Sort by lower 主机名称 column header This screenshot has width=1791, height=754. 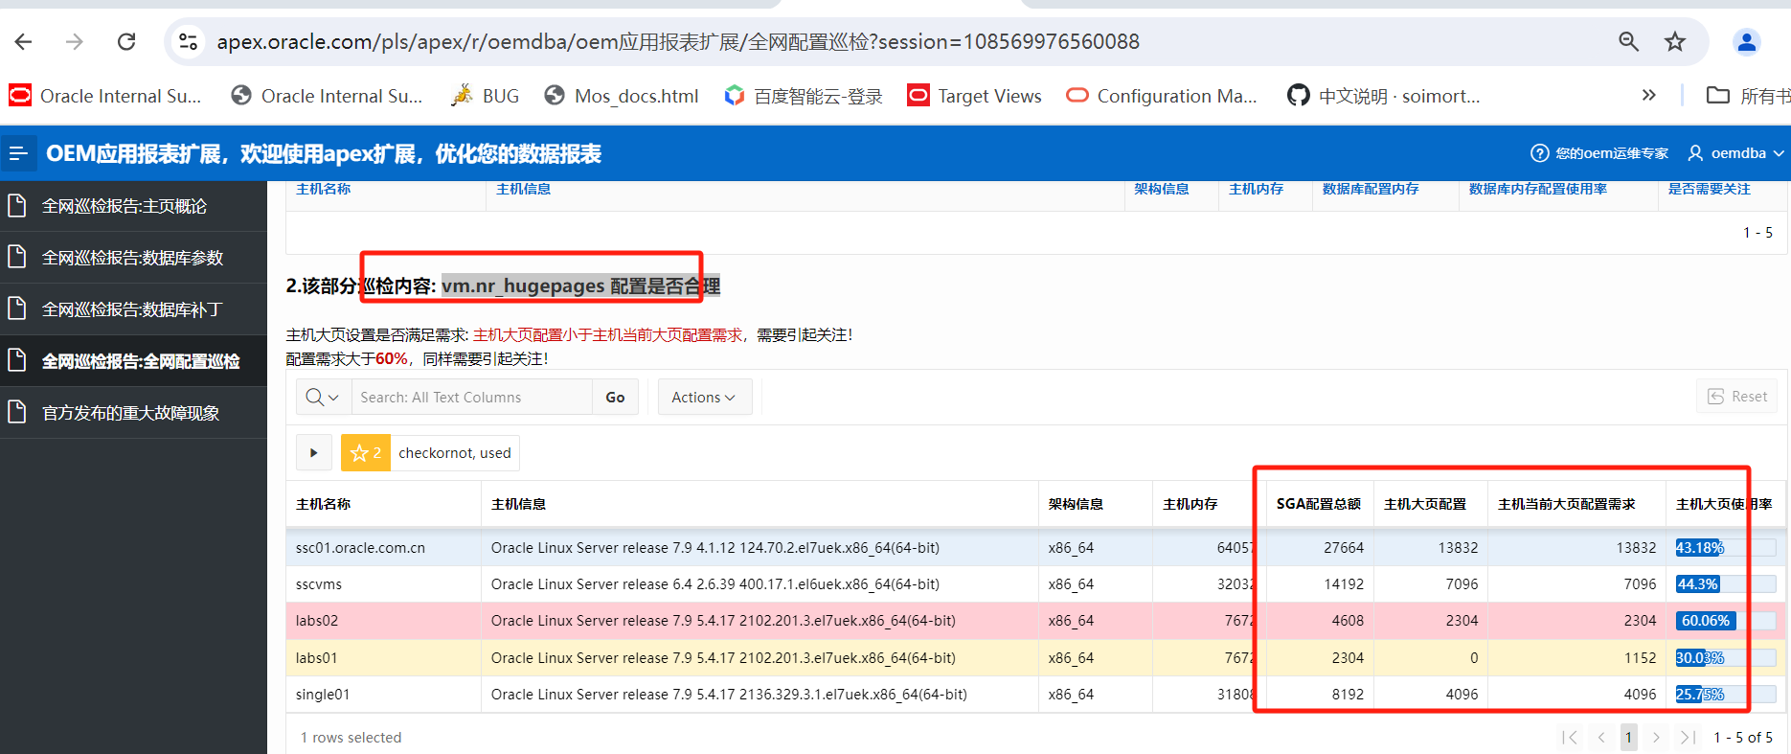coord(324,504)
